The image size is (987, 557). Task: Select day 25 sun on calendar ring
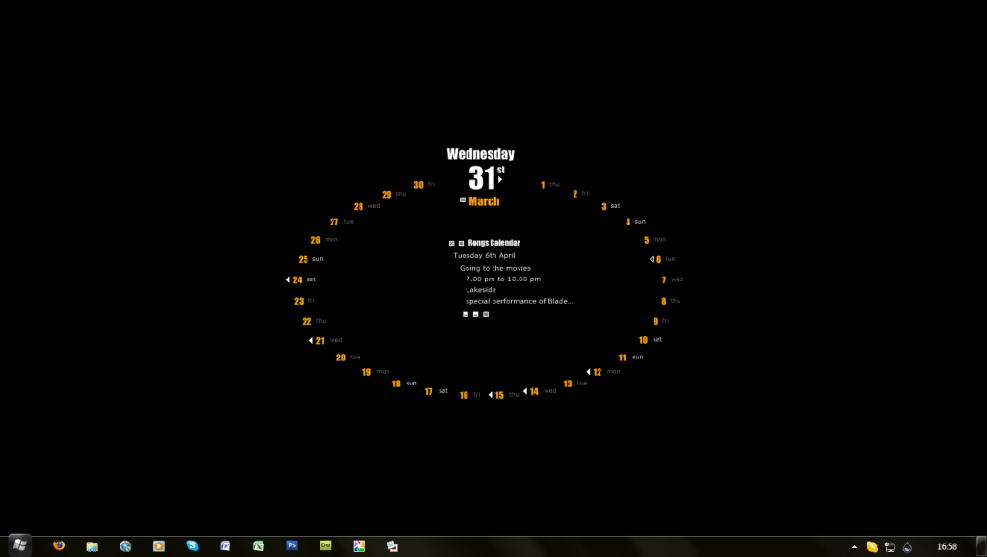[311, 259]
